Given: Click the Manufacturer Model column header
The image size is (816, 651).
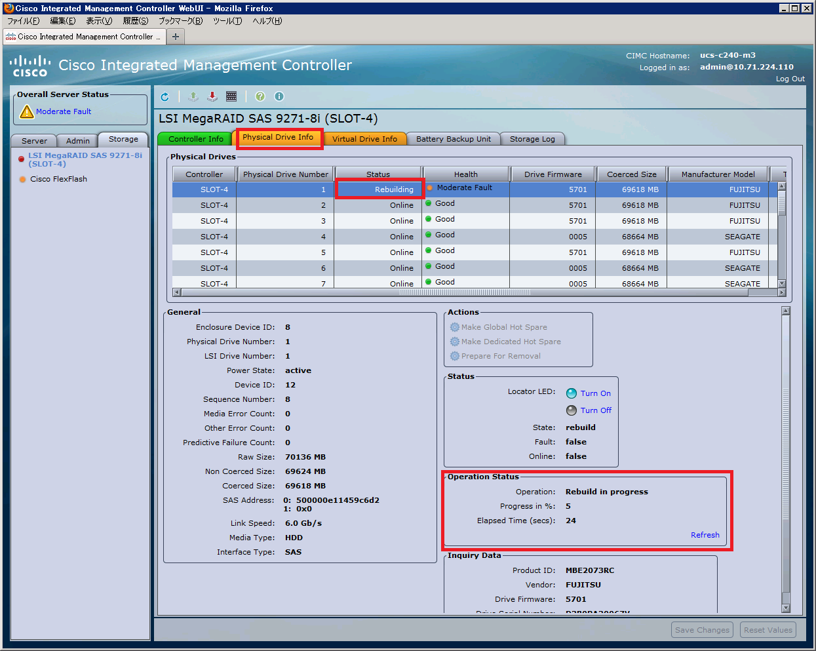Looking at the screenshot, I should [x=718, y=174].
